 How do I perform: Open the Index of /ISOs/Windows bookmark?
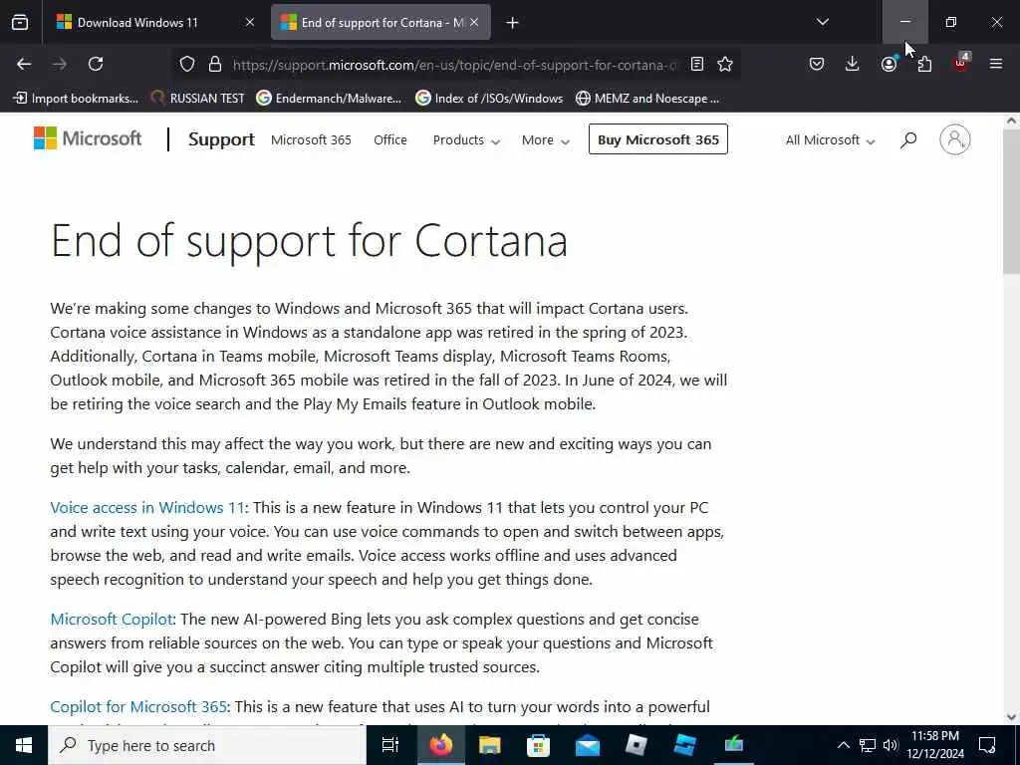(x=489, y=99)
